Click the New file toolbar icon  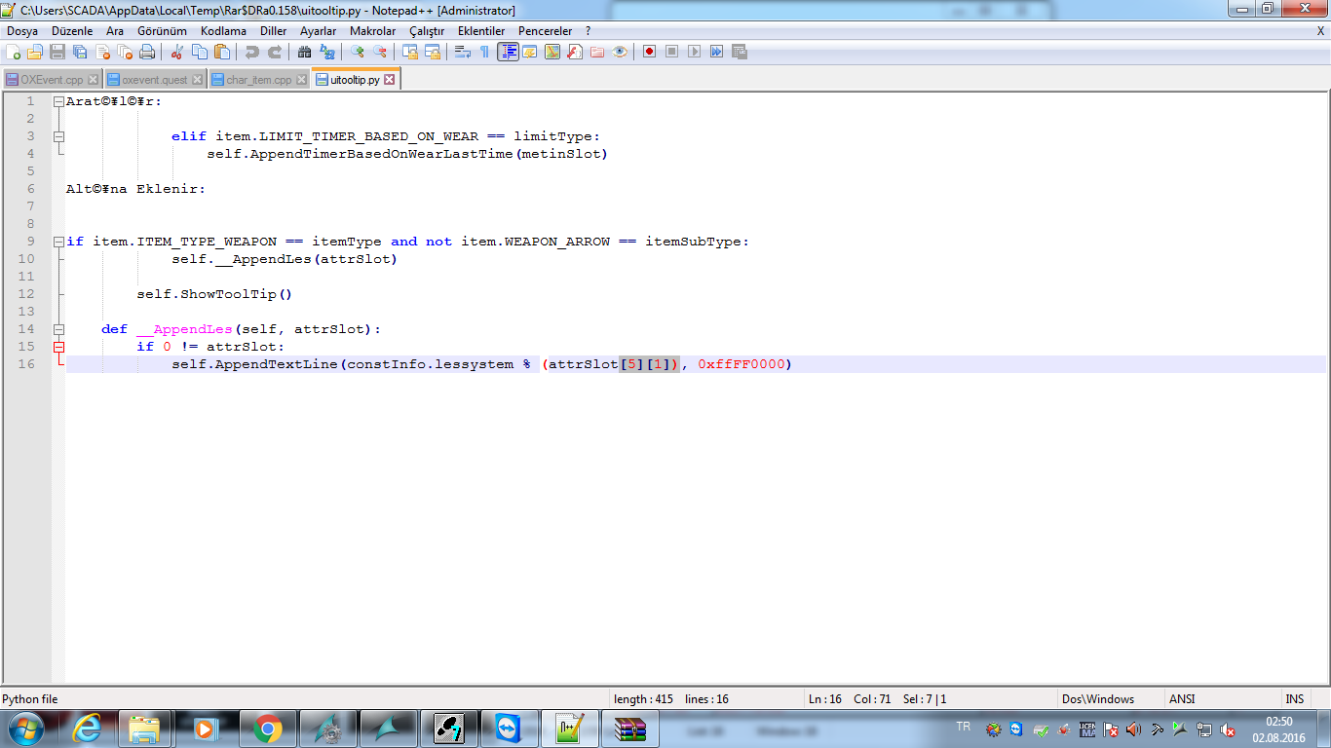click(13, 52)
